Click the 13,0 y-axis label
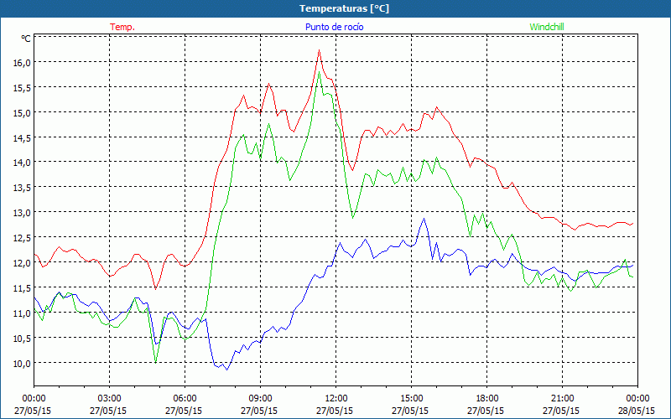671x419 pixels. click(22, 213)
